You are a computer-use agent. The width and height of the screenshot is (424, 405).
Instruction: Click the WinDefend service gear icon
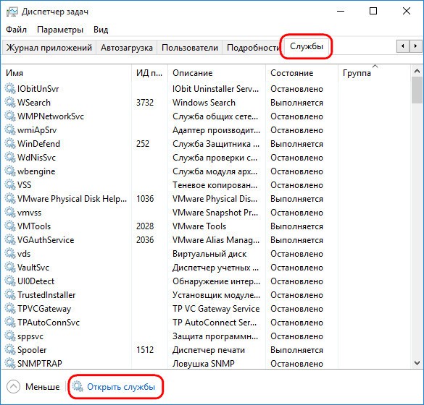click(10, 143)
